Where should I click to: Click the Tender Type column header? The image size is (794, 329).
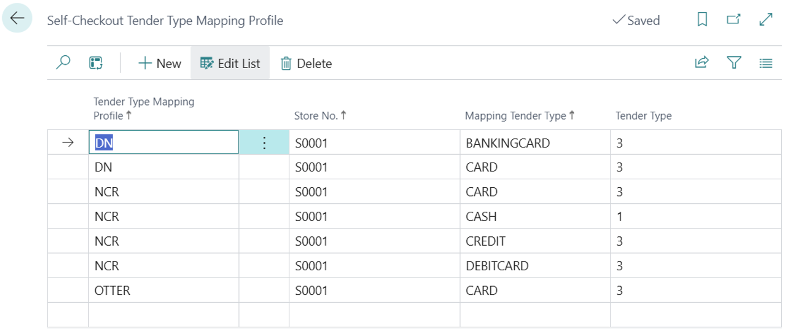(x=643, y=116)
